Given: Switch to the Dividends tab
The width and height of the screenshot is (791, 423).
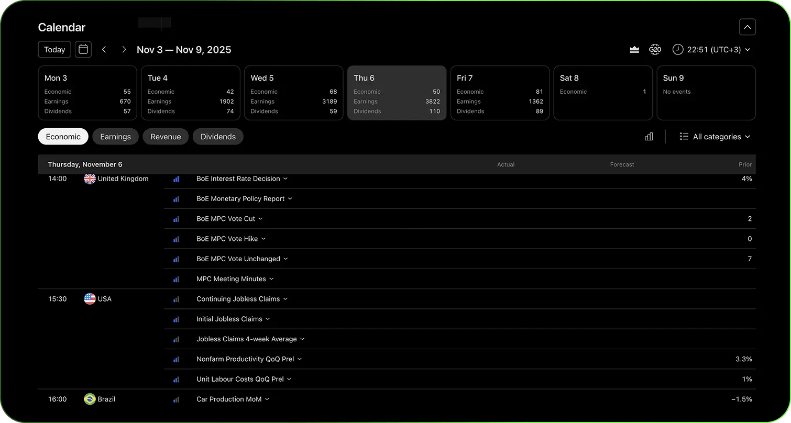Looking at the screenshot, I should coord(218,137).
